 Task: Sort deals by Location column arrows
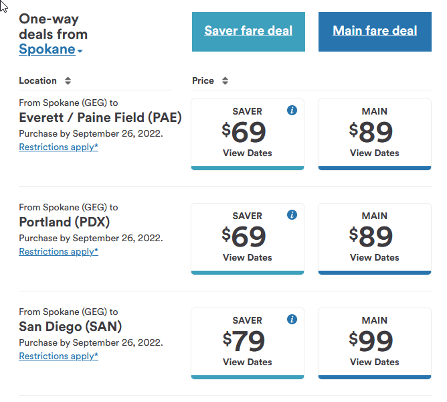tap(68, 81)
